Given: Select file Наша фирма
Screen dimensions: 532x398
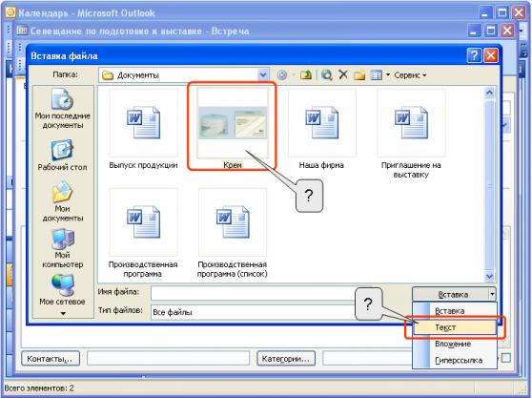Looking at the screenshot, I should (x=321, y=129).
